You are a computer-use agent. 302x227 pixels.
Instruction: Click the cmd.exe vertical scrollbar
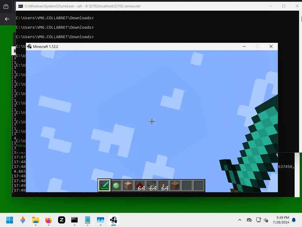point(301,81)
